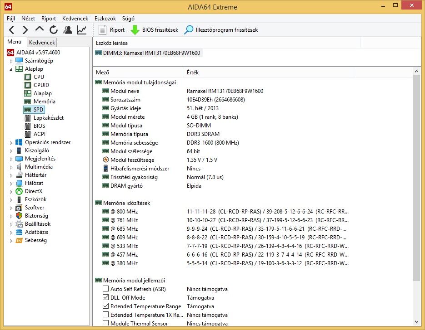Image resolution: width=425 pixels, height=330 pixels.
Task: Click the Multimédia speaker icon
Action: pos(19,167)
